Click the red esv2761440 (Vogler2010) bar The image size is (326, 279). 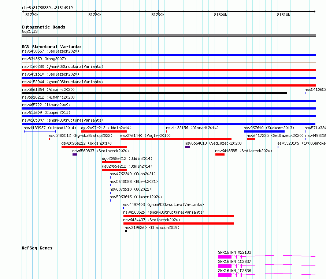(x=176, y=139)
